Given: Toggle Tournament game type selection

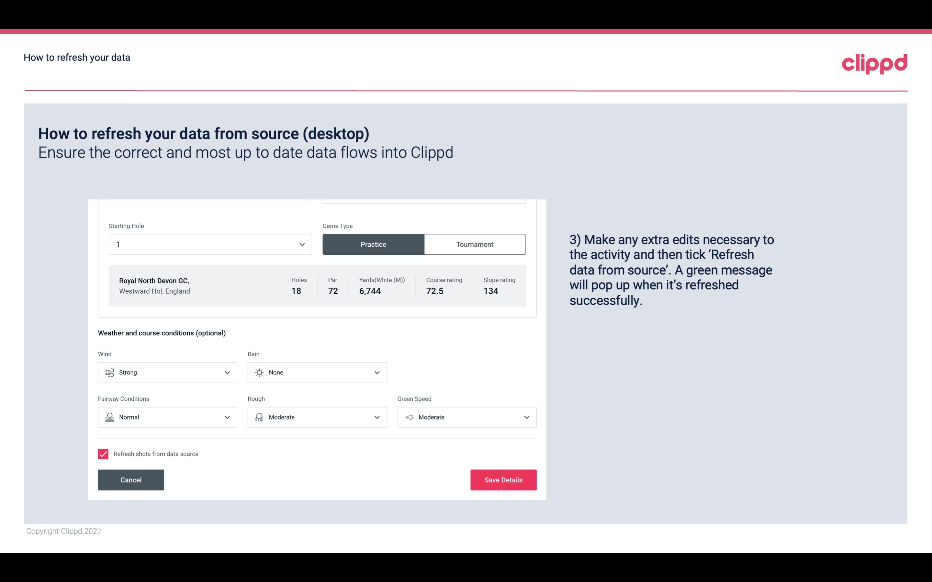Looking at the screenshot, I should coord(474,244).
